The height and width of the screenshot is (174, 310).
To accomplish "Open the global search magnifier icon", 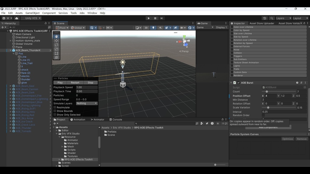I will [x=272, y=18].
